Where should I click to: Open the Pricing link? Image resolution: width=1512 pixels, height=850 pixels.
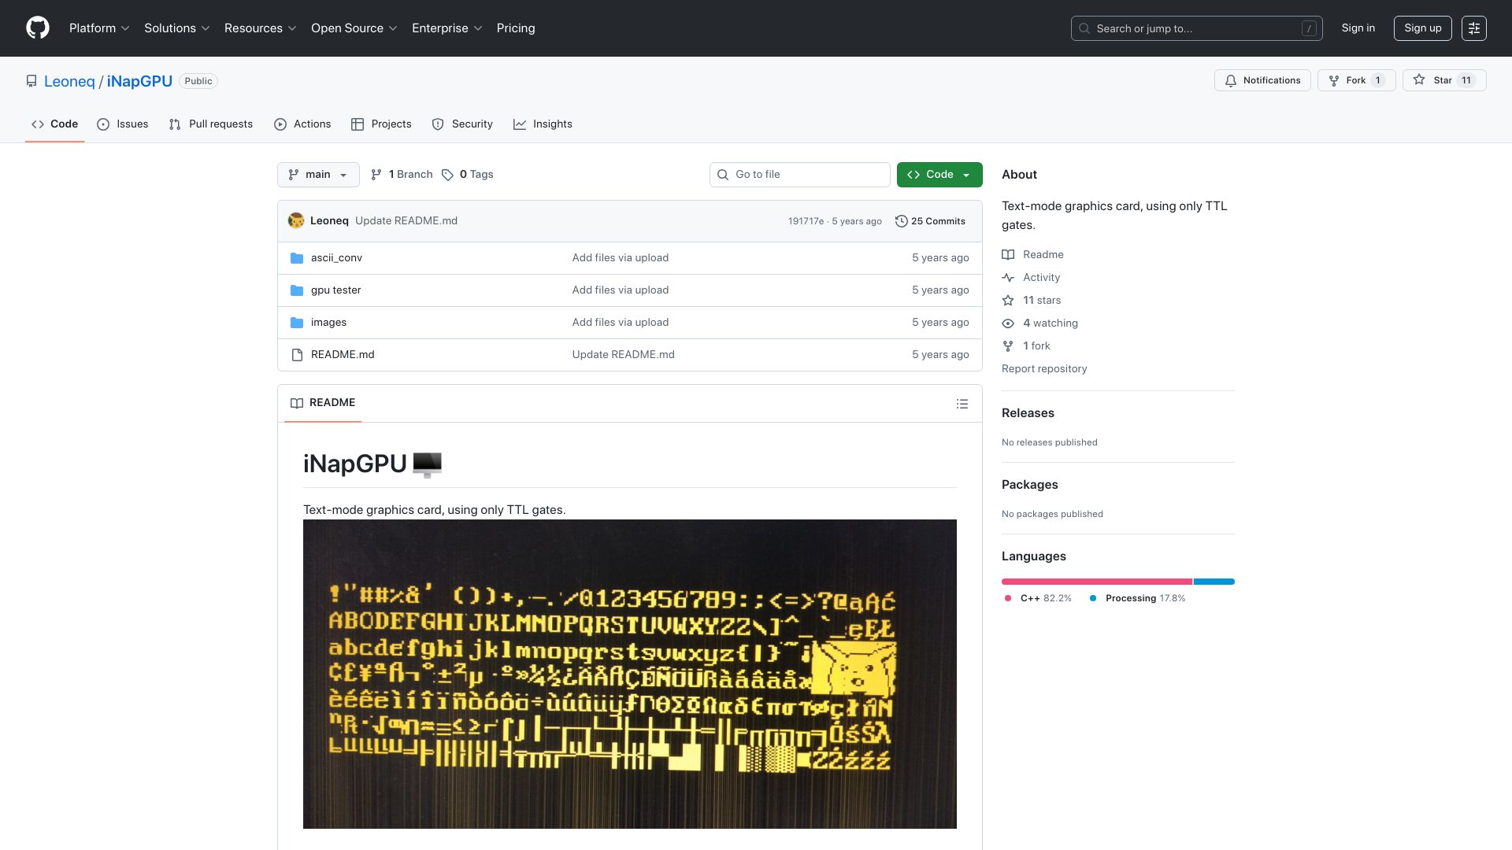(x=516, y=28)
